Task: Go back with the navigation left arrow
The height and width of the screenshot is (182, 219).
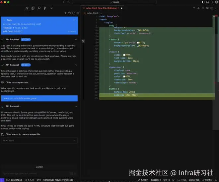Action: (x=64, y=2)
